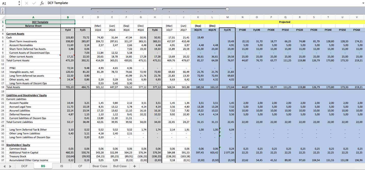Screen dimensions: 365x170
Task: Select Intangible assets, net label
Action: coord(21,72)
